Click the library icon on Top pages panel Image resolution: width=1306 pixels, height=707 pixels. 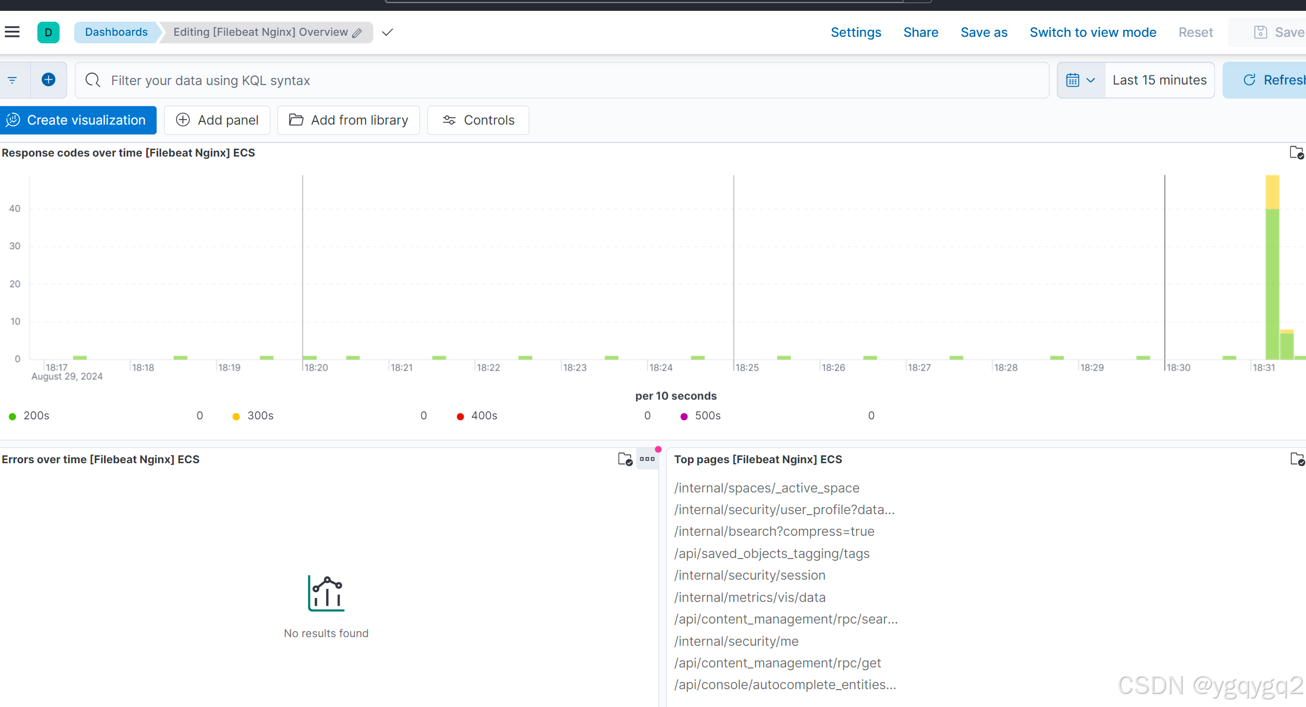click(1297, 459)
